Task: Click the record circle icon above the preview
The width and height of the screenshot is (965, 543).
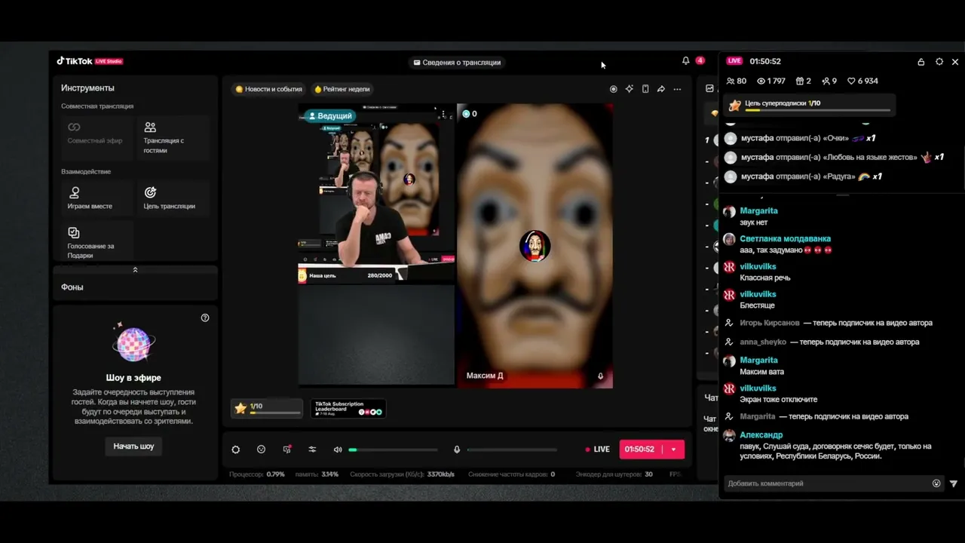Action: pos(613,89)
